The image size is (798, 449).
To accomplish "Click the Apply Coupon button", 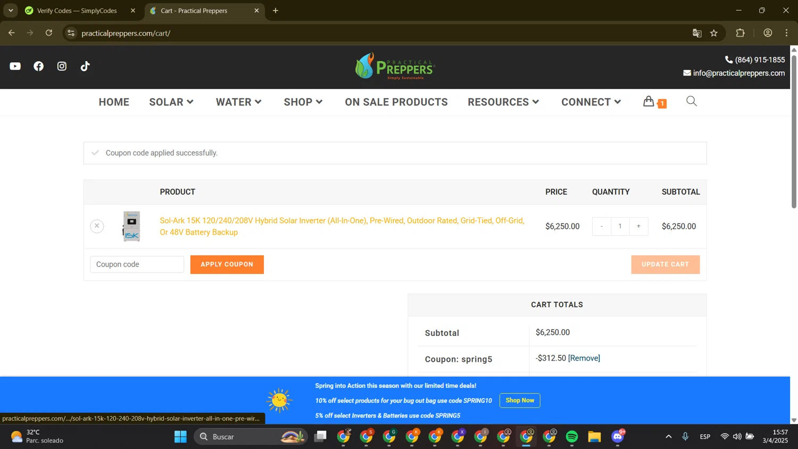I will coord(227,264).
